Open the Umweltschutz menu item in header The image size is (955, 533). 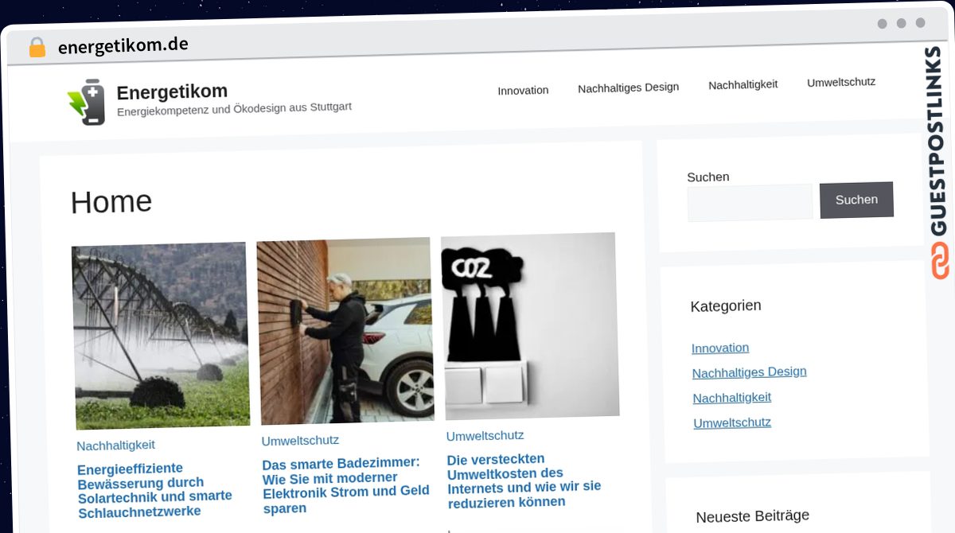pos(841,82)
